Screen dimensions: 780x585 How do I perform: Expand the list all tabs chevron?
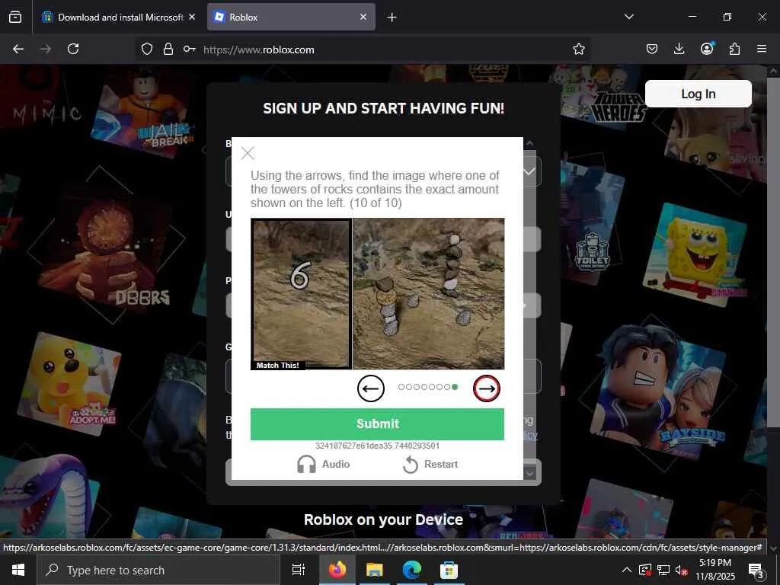pyautogui.click(x=628, y=17)
